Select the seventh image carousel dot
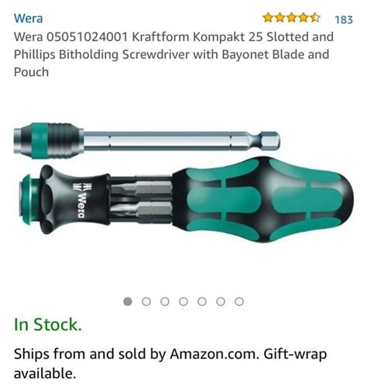 pos(239,301)
